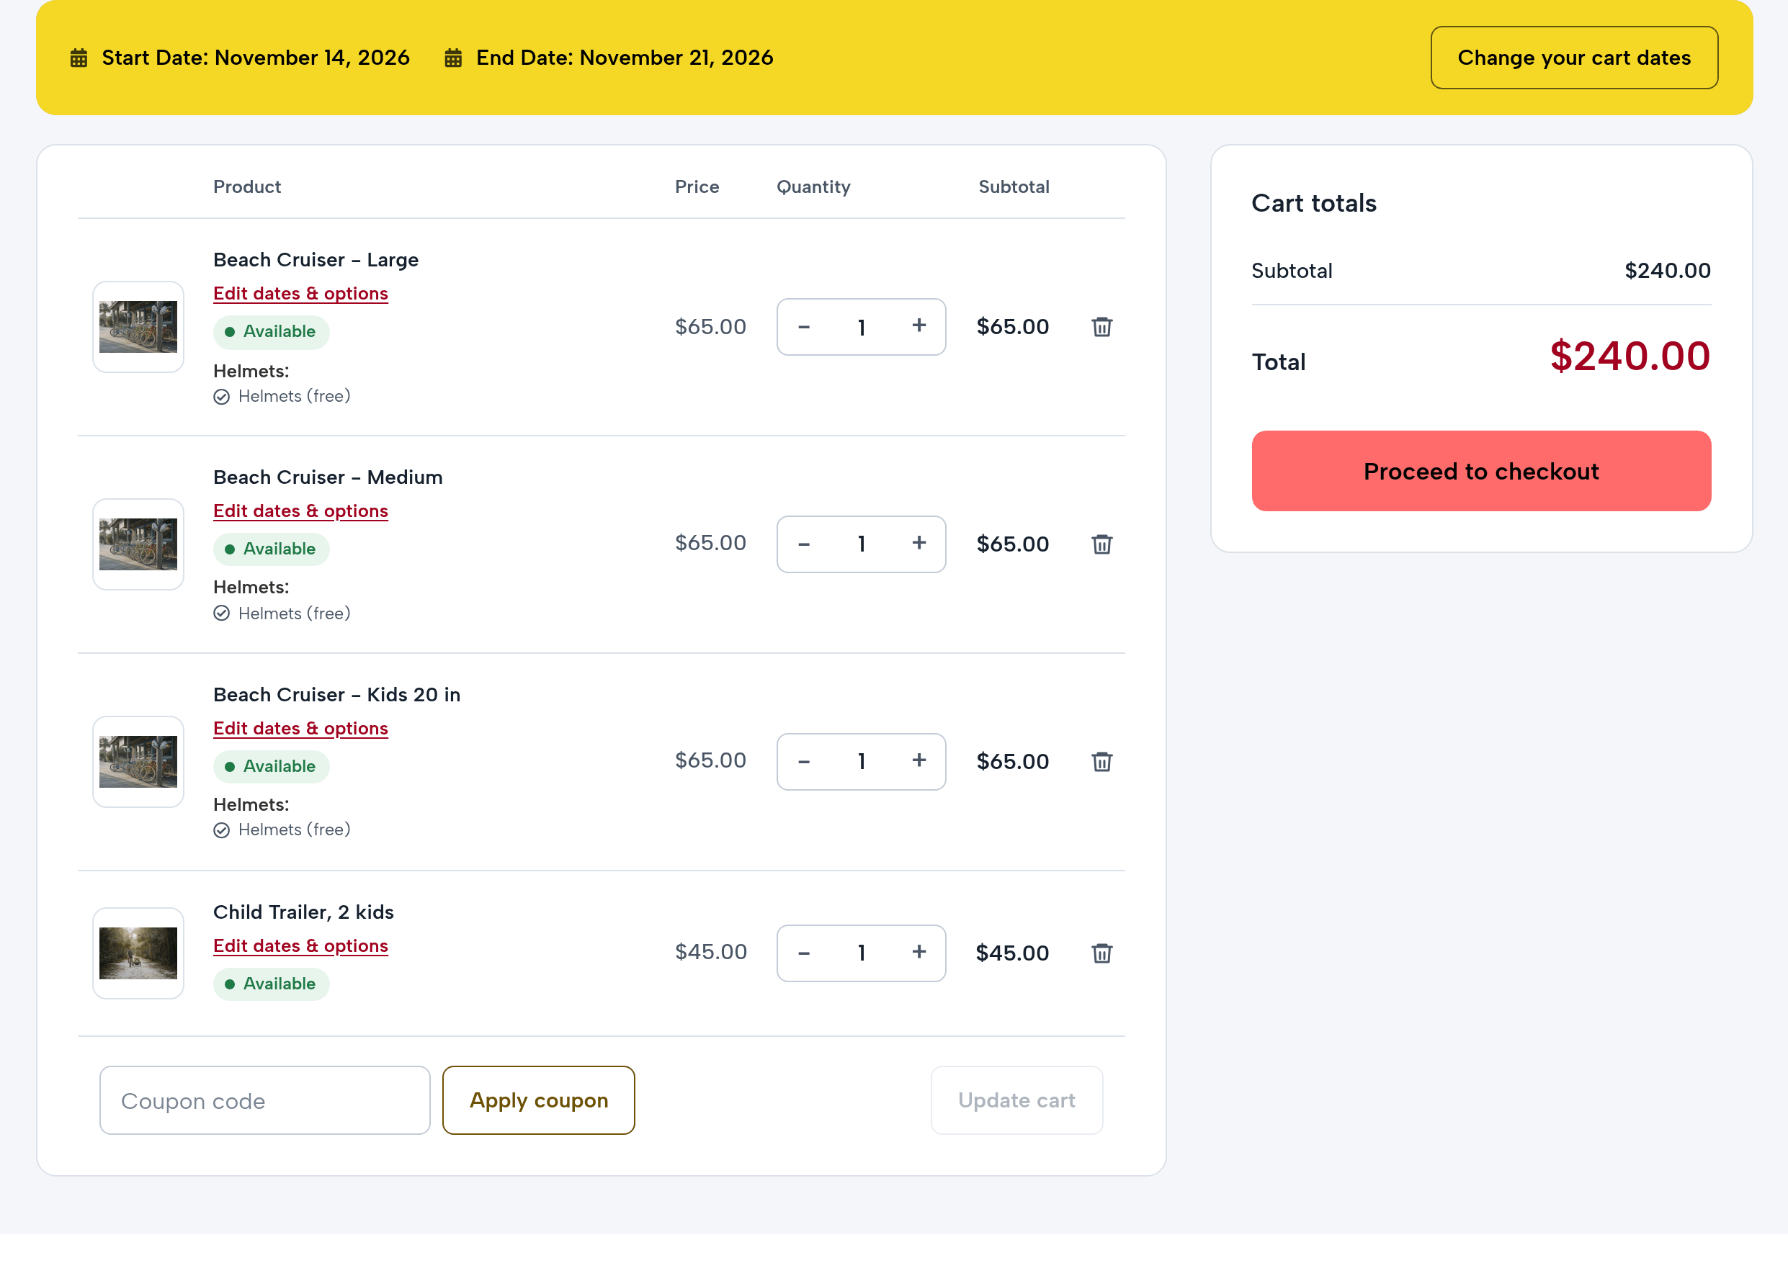The width and height of the screenshot is (1788, 1263).
Task: Remove Beach Cruiser – Large with trash icon
Action: coord(1101,327)
